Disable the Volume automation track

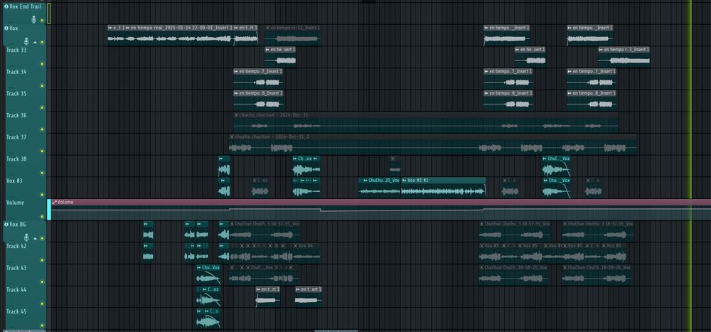pyautogui.click(x=42, y=216)
